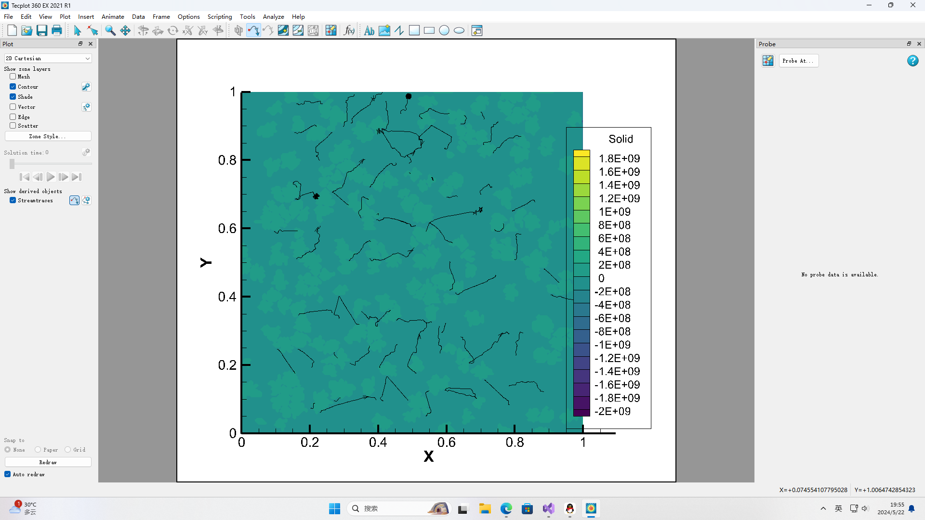Click the Zoom magnifier tool
The height and width of the screenshot is (520, 925).
coord(110,31)
